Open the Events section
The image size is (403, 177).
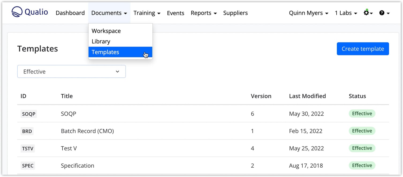click(x=176, y=13)
